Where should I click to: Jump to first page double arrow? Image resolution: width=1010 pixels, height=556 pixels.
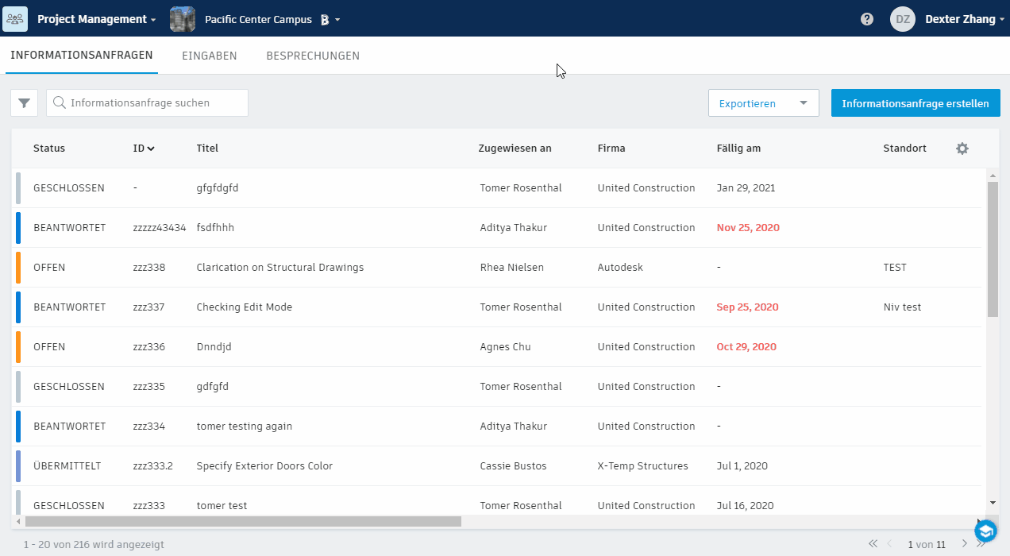(x=873, y=544)
